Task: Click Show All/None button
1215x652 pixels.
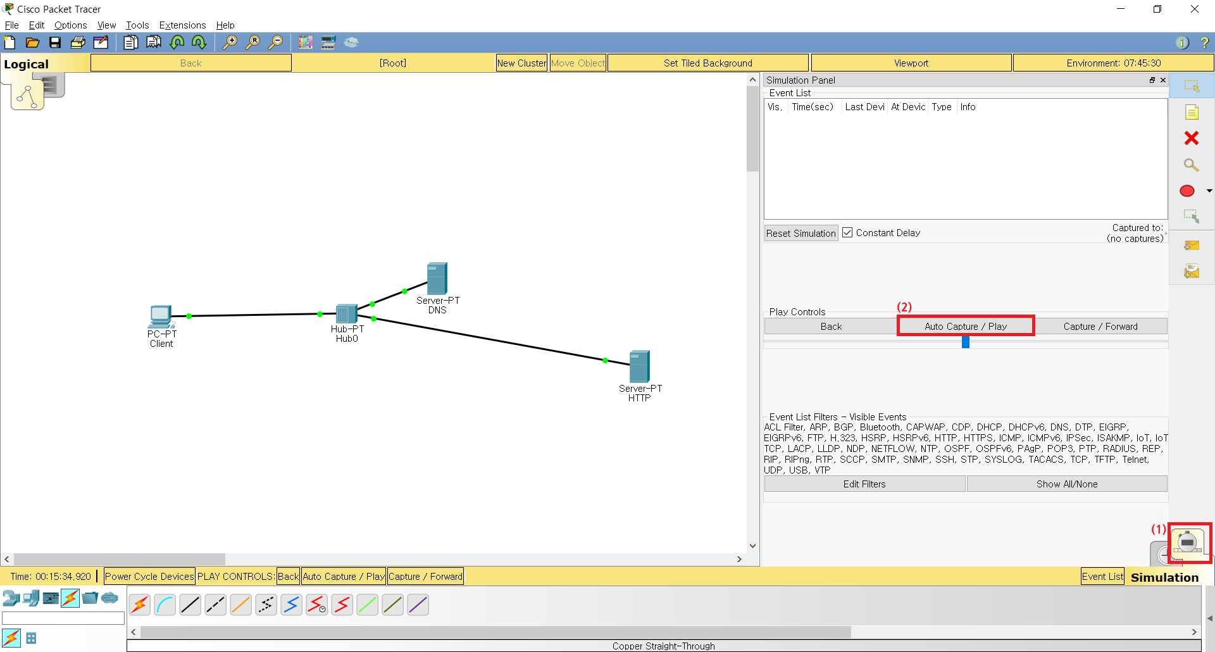Action: tap(1067, 484)
